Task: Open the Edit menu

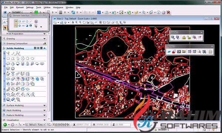Action: 12,7
